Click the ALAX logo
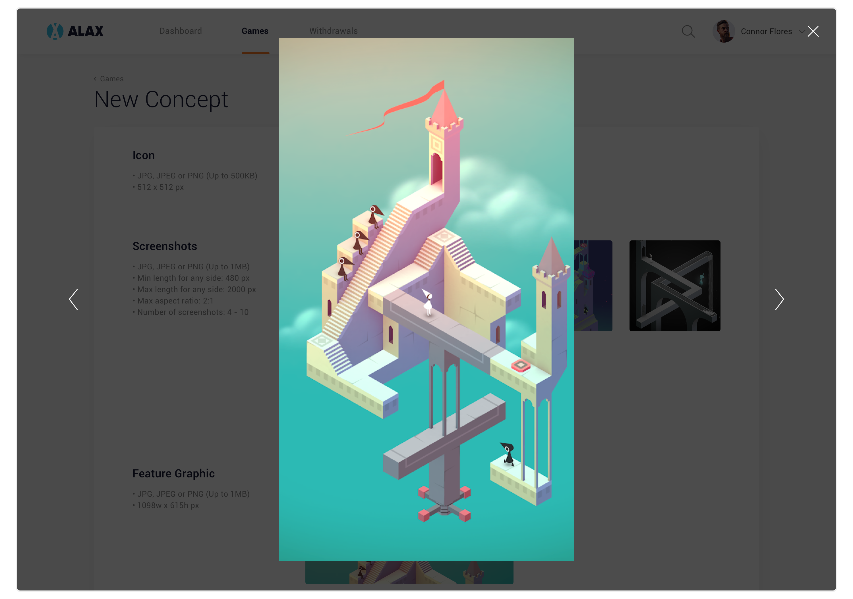This screenshot has height=599, width=853. [75, 31]
